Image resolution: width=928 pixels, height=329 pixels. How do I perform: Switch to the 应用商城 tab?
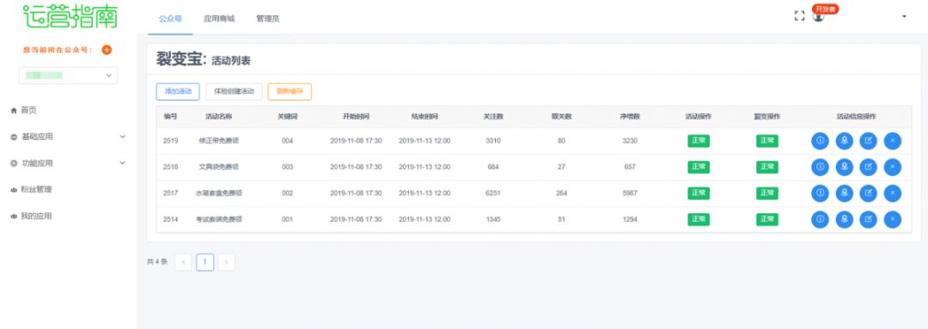pos(219,18)
